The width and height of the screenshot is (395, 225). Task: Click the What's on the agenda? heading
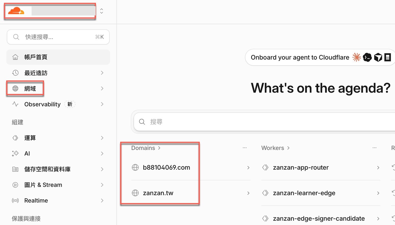321,88
